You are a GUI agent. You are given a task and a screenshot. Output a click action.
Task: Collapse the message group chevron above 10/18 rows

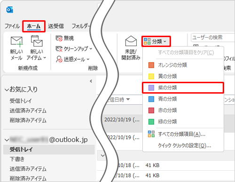103,156
